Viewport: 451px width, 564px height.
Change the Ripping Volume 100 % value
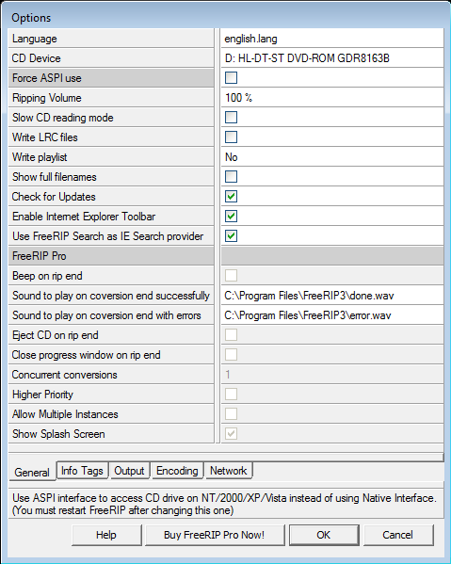pos(332,98)
